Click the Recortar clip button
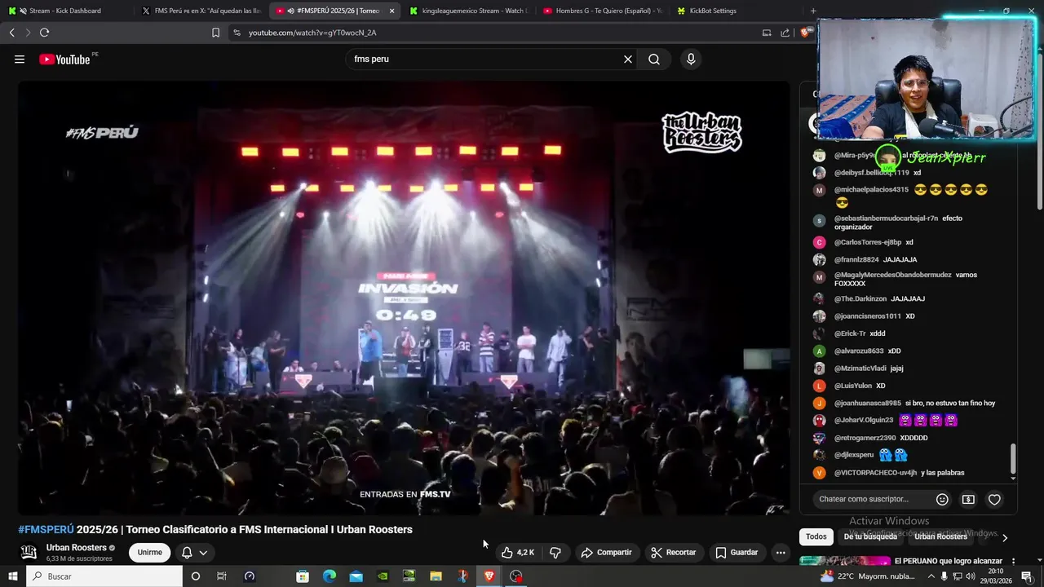The image size is (1044, 587). pyautogui.click(x=675, y=552)
